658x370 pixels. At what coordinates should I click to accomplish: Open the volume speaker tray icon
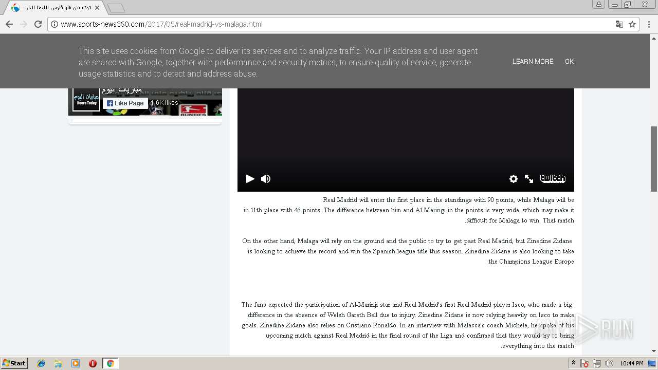click(609, 363)
